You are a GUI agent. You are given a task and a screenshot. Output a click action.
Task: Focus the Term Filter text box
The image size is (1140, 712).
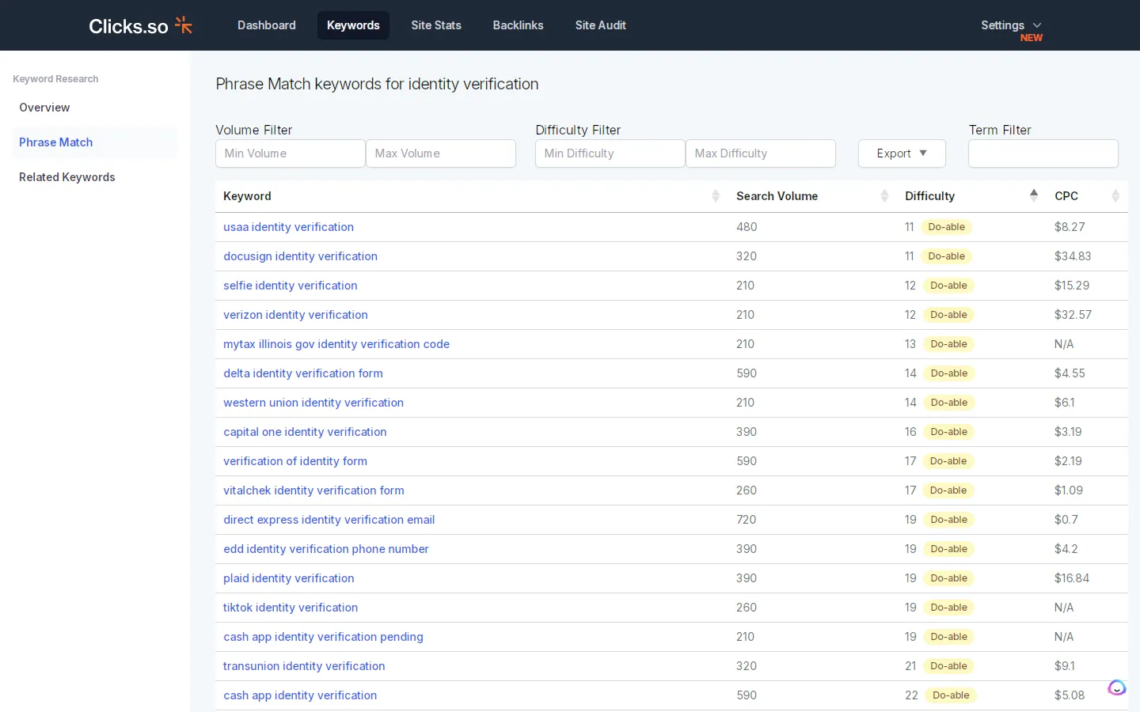click(1043, 153)
